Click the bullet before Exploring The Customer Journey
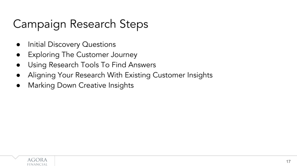Screen dimensions: 297x166 [x=18, y=55]
